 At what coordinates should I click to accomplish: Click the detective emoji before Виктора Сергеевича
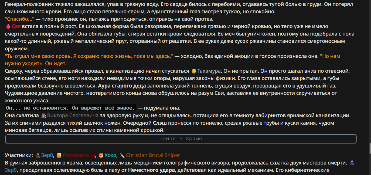point(43,115)
